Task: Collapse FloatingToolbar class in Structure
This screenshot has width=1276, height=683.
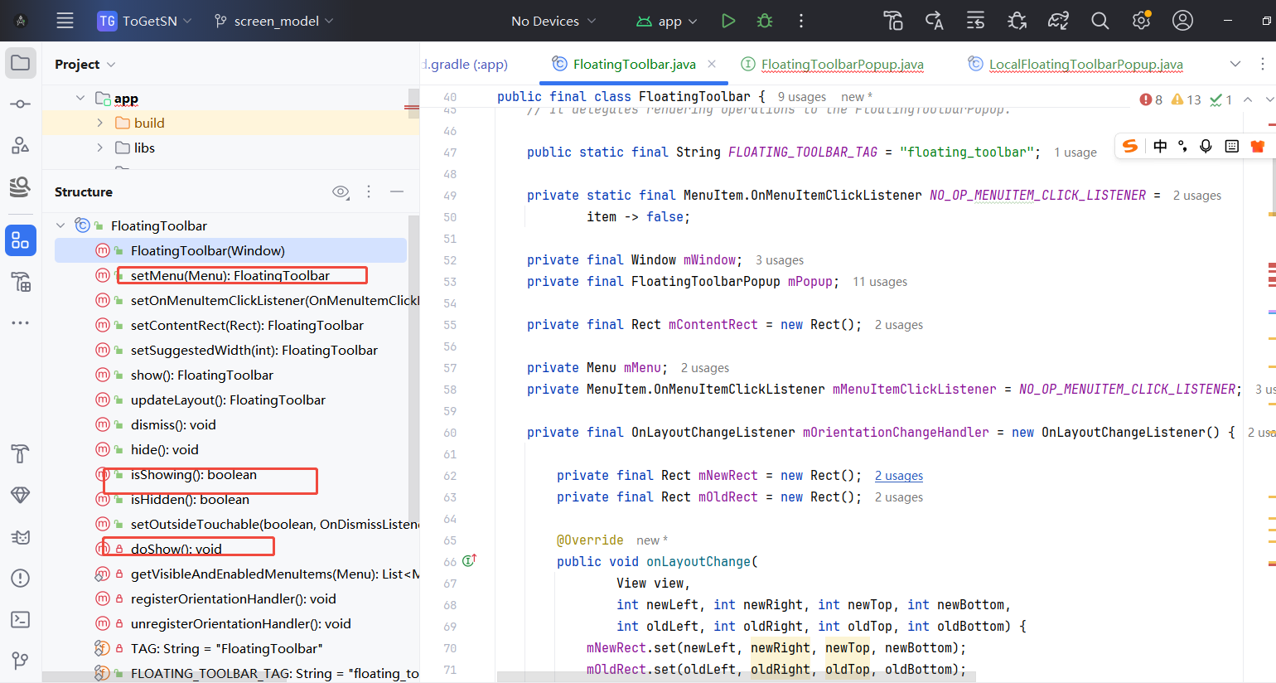Action: pyautogui.click(x=60, y=225)
